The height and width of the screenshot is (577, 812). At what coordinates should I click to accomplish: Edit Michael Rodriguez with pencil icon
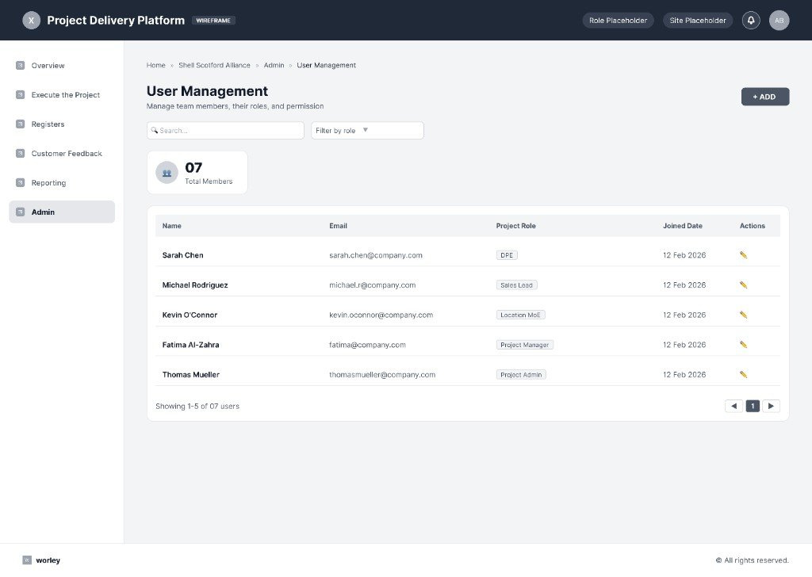coord(743,285)
